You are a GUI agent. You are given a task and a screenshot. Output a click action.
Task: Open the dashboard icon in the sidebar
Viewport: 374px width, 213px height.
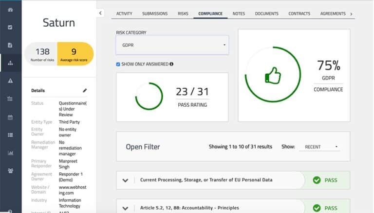[x=10, y=10]
